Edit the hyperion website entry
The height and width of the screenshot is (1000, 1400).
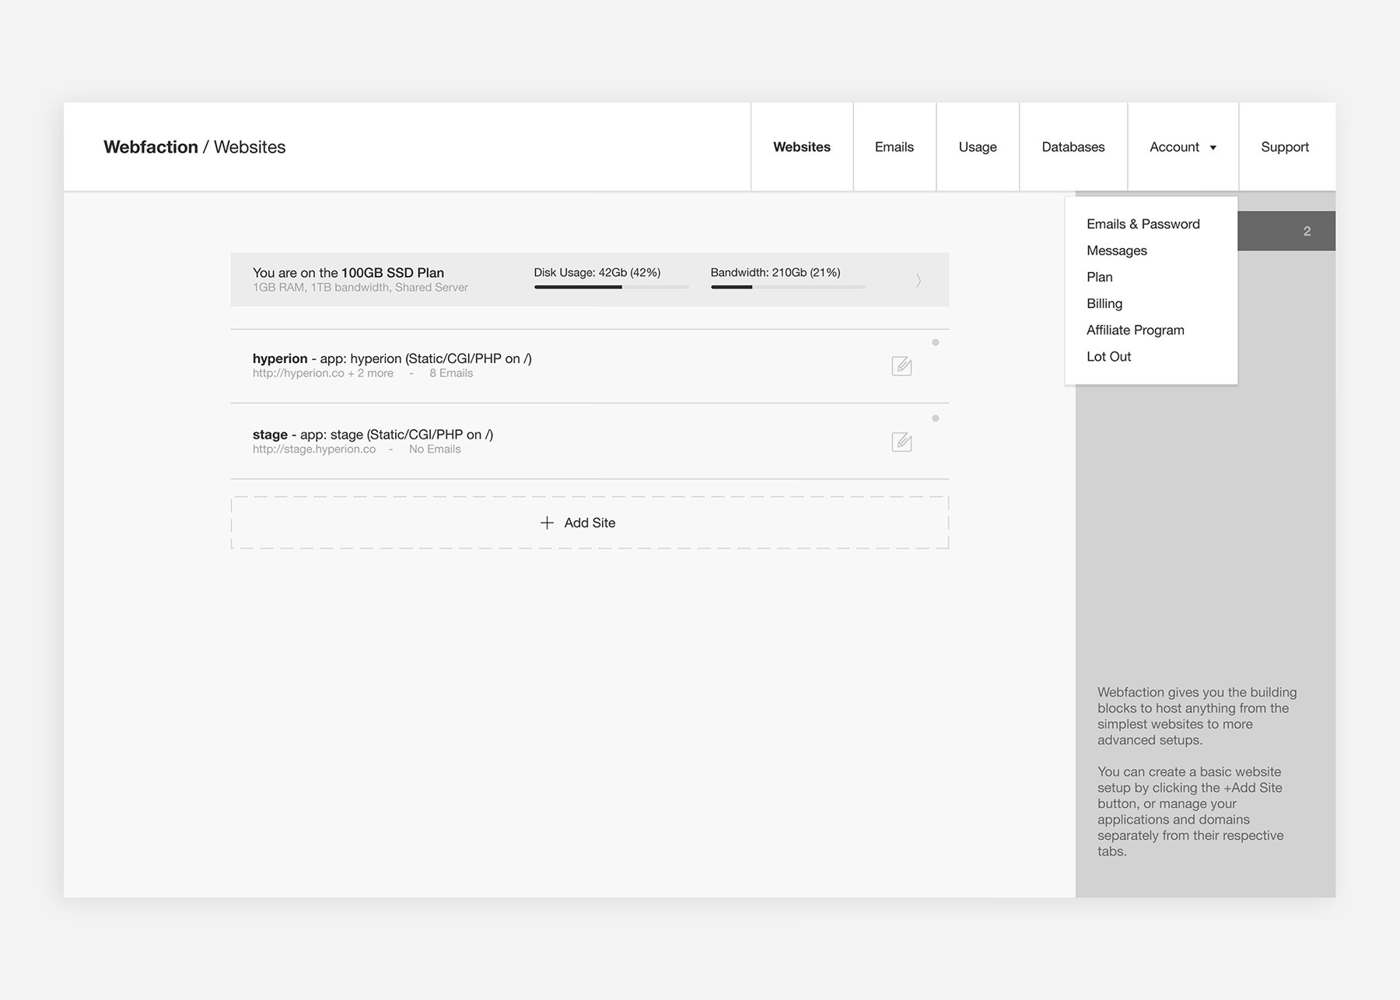click(901, 365)
